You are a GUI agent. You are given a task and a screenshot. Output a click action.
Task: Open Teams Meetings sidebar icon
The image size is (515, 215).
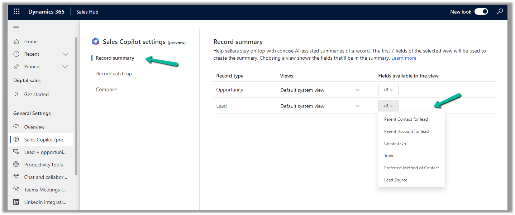[x=16, y=190]
